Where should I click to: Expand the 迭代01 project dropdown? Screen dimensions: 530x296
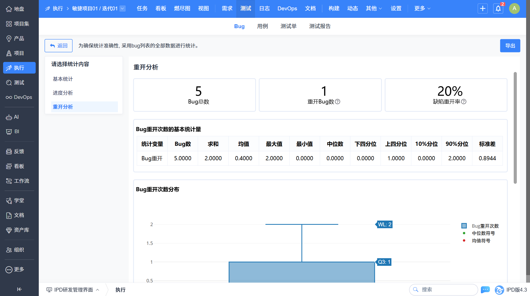click(x=123, y=9)
